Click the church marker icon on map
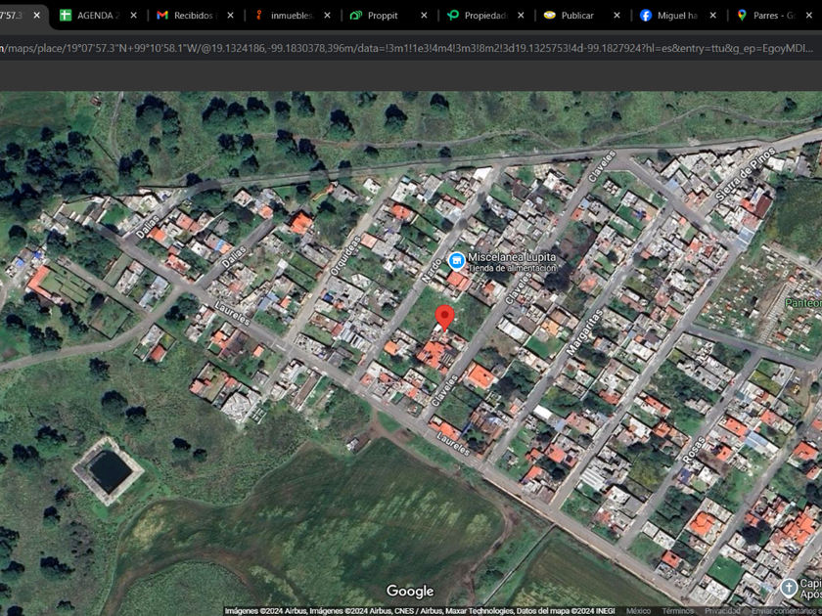The height and width of the screenshot is (616, 822). tap(789, 587)
